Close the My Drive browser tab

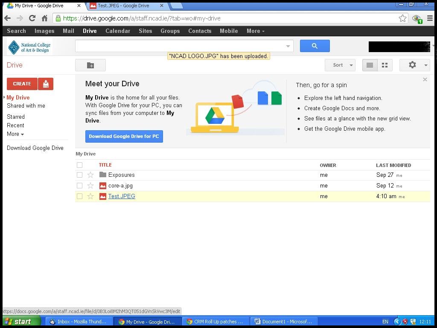coord(79,6)
